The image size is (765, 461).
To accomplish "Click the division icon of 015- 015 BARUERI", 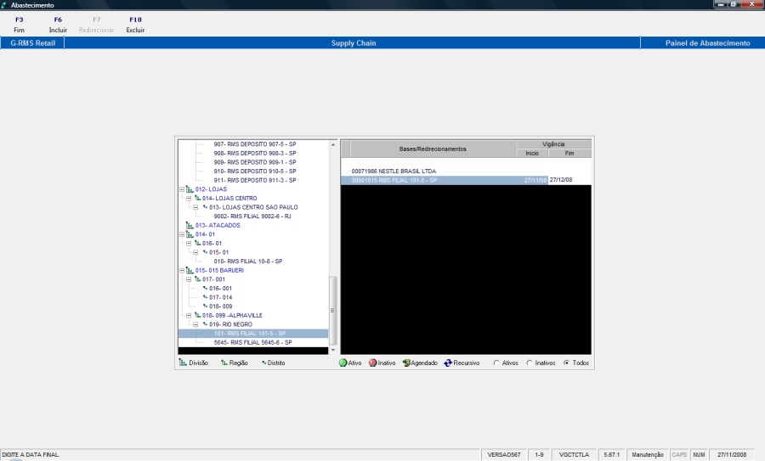I will [190, 271].
